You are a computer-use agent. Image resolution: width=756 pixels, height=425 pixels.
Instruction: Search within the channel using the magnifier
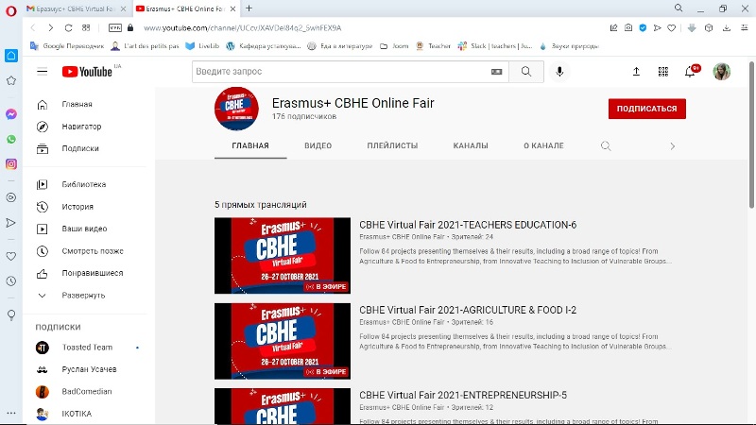(x=606, y=145)
